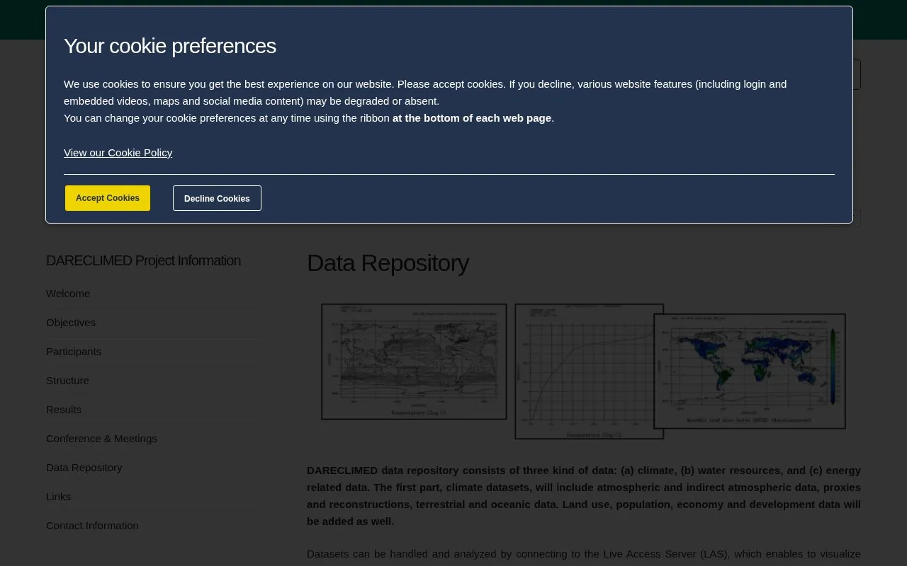Select Structure in the project menu
The width and height of the screenshot is (907, 566).
67,381
